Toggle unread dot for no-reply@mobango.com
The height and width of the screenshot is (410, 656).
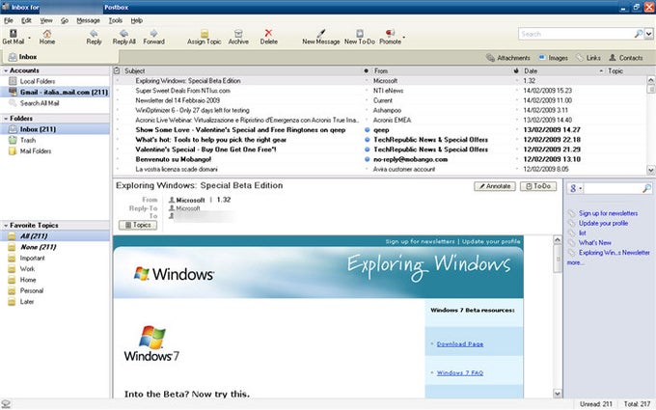(x=367, y=159)
